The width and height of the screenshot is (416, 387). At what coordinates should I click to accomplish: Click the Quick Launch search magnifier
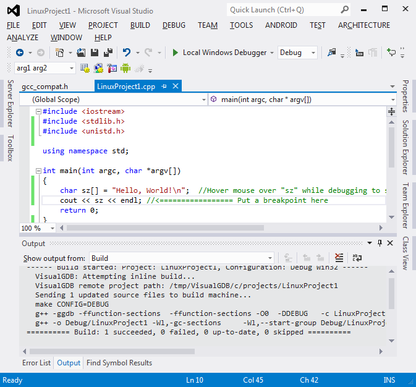(344, 10)
